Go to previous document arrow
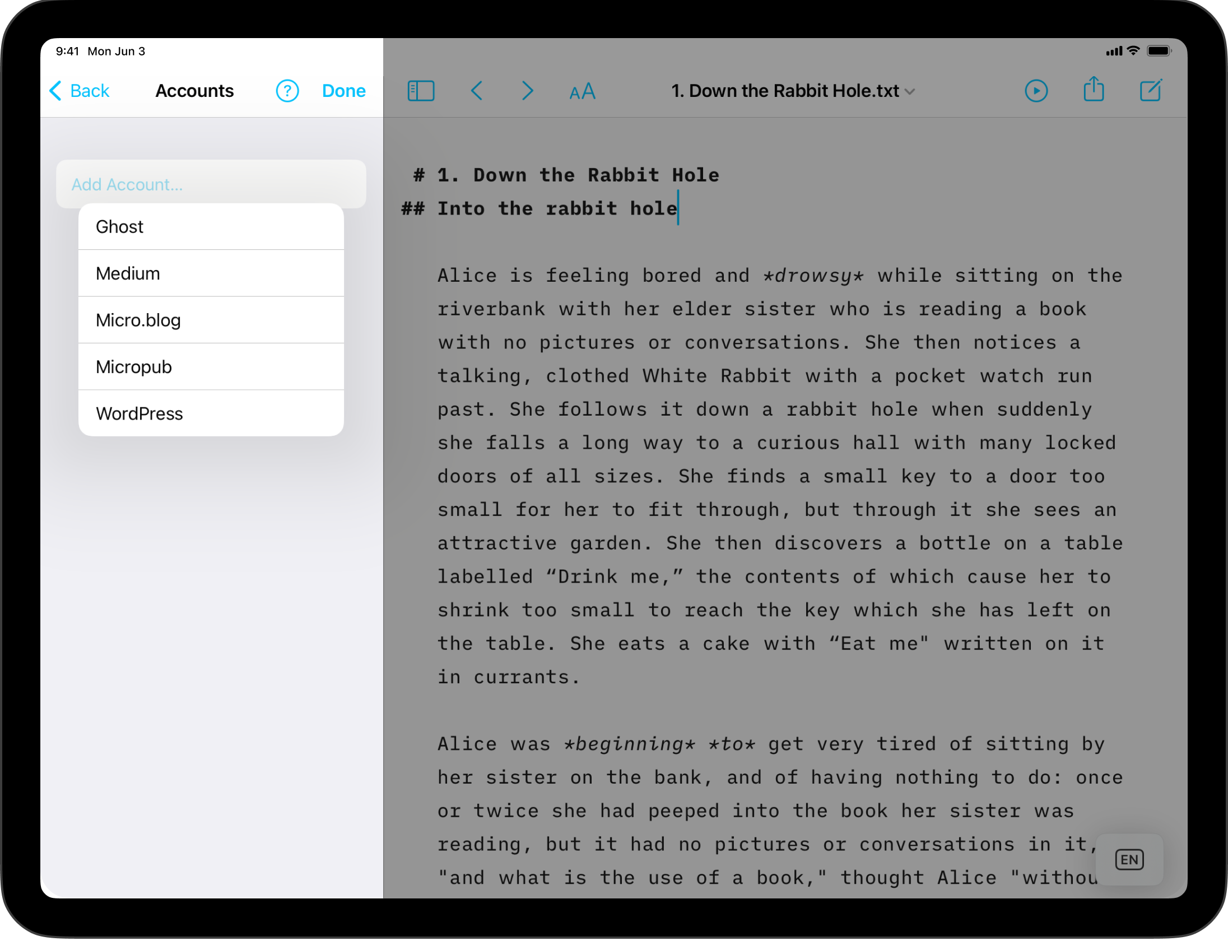 point(477,91)
